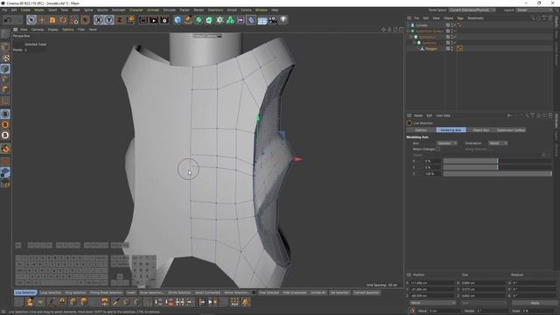
Task: Click the Attribute Manager back arrow
Action: (x=509, y=115)
